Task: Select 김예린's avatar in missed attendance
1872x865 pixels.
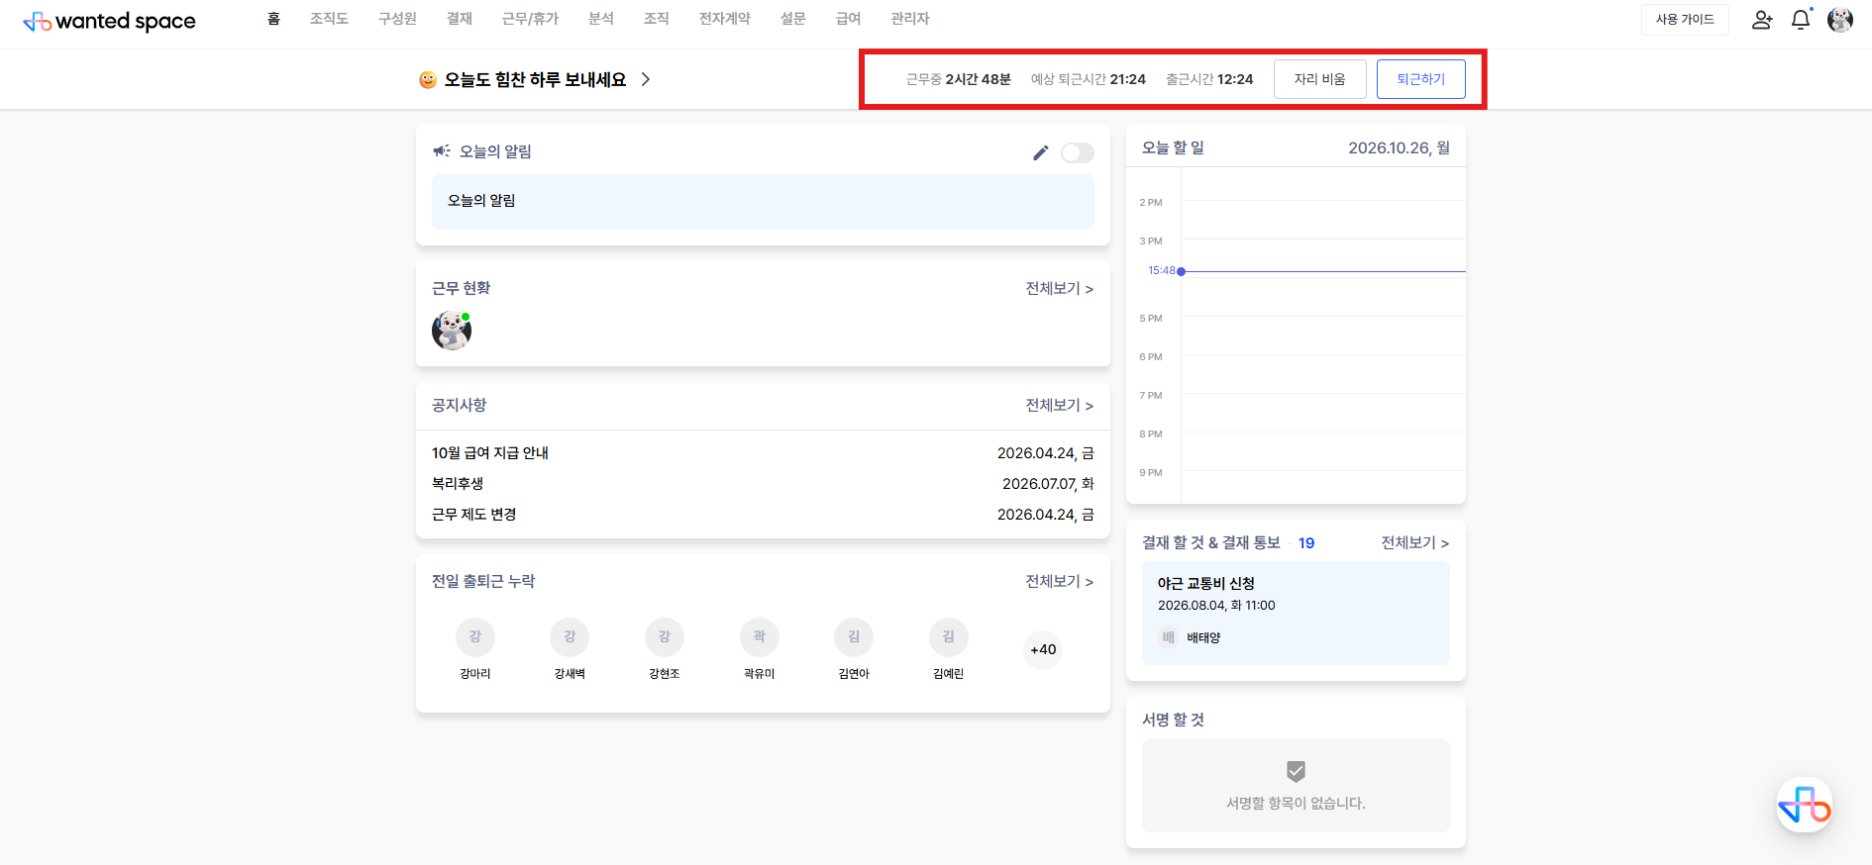Action: 949,636
